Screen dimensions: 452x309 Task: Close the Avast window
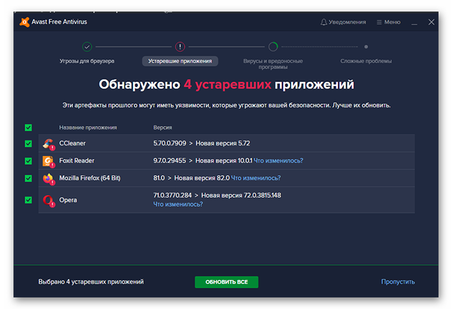coord(431,22)
